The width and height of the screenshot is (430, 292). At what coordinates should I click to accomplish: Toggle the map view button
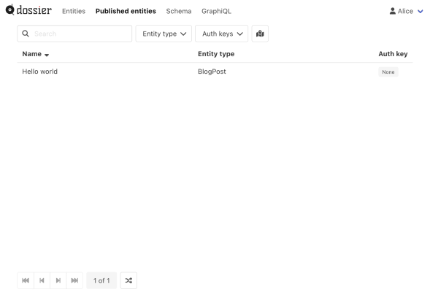point(260,34)
